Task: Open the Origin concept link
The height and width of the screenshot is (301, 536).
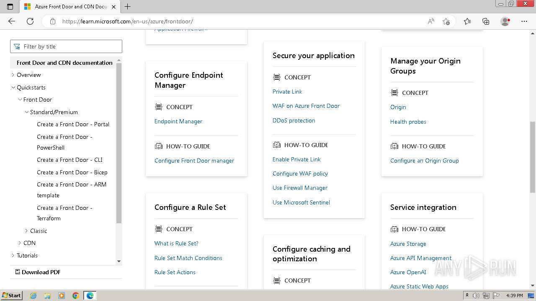Action: click(x=398, y=107)
